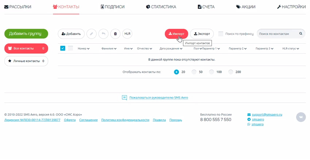Go to the Рассылки tab
Viewport: 310px width, 160px height.
click(18, 7)
